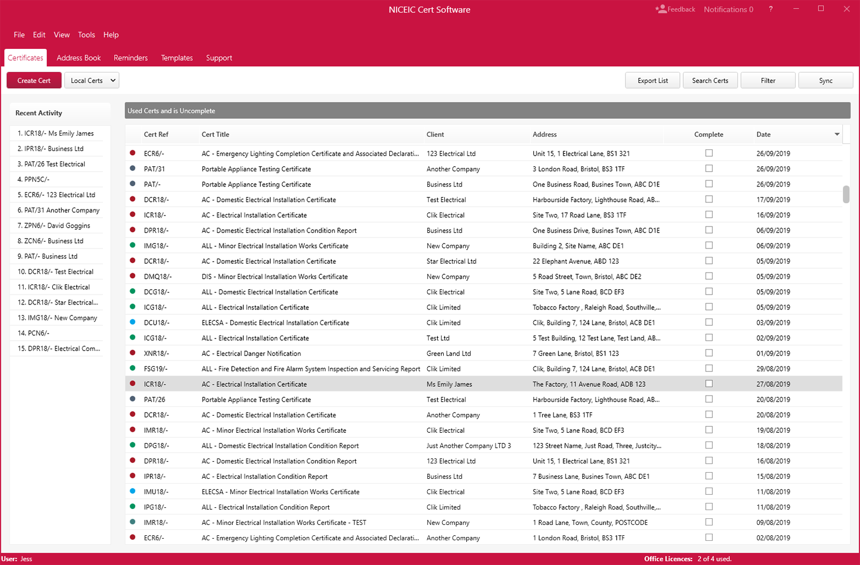
Task: Click green status dot for DPG18/- row
Action: click(x=132, y=445)
